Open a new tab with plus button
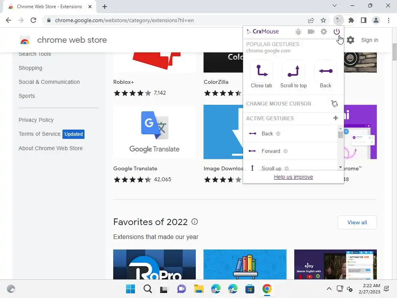The height and width of the screenshot is (298, 397). (105, 7)
